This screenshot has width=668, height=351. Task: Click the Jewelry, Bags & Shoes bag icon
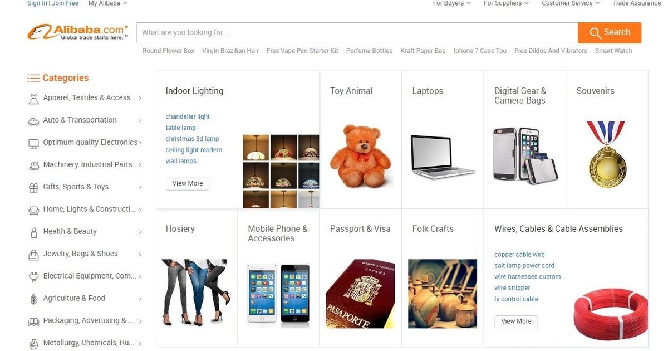coord(33,255)
